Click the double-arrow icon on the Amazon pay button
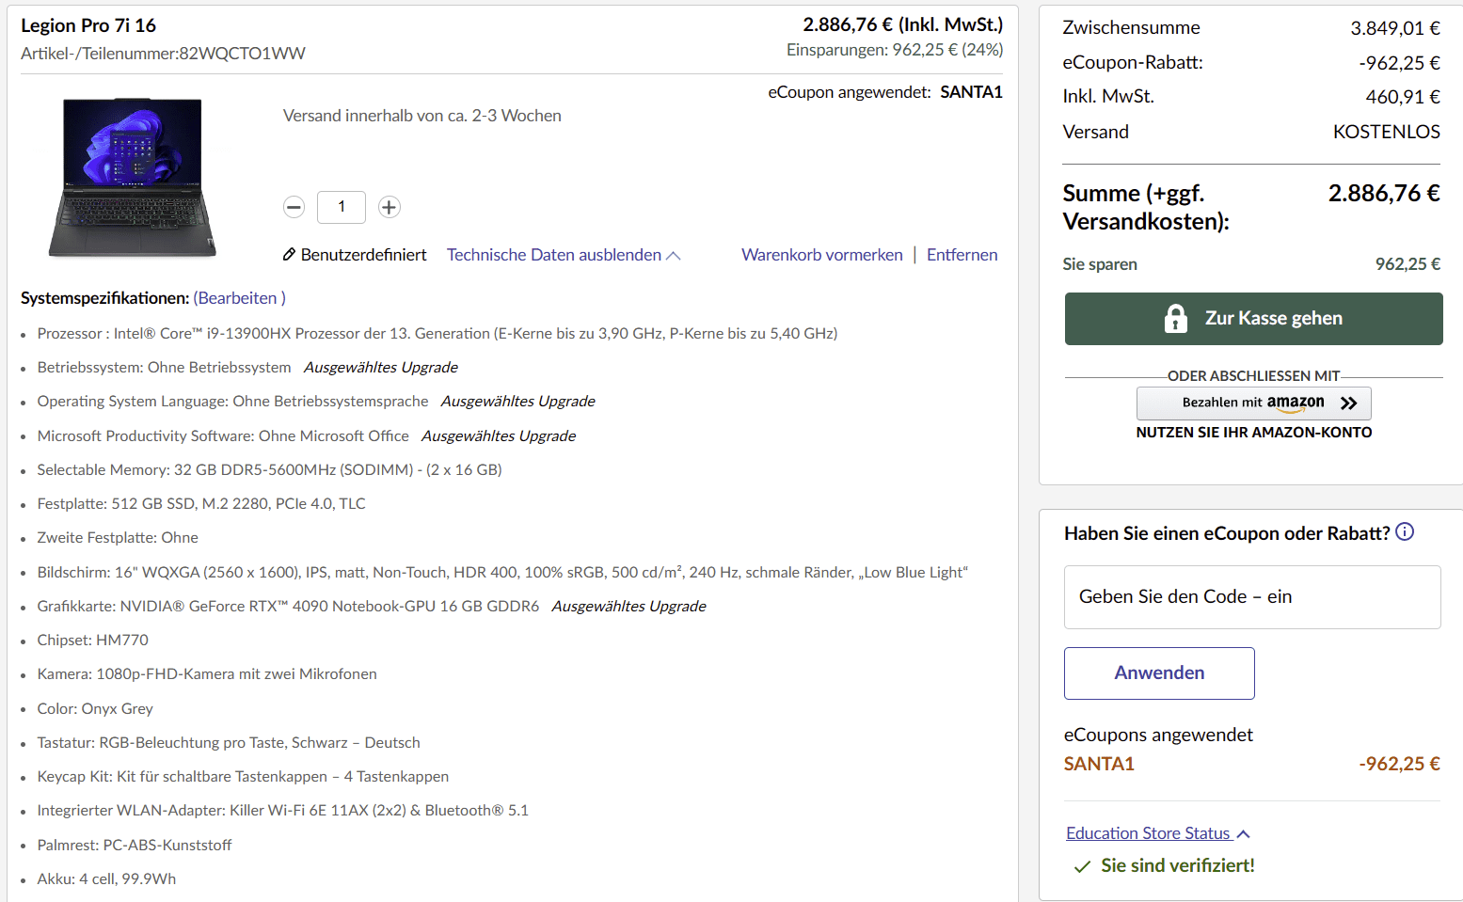The height and width of the screenshot is (902, 1463). [1349, 404]
